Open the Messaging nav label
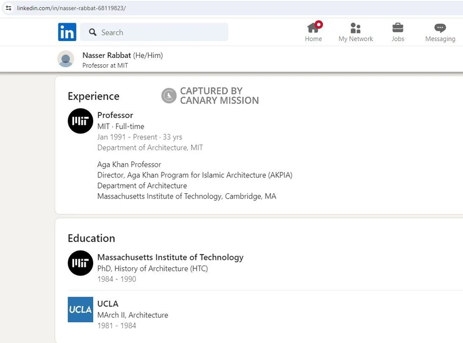Viewport: 463px width, 343px height. point(440,39)
